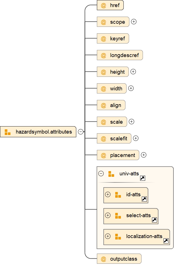This screenshot has height=266, width=174.
Task: Click the @ icon of scope
Action: pyautogui.click(x=103, y=22)
